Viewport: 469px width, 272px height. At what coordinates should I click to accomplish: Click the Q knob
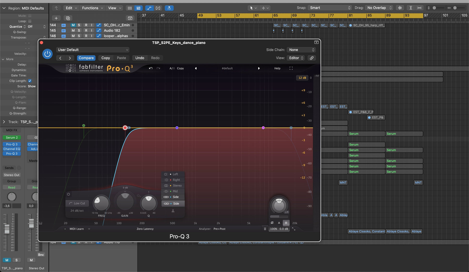[149, 203]
